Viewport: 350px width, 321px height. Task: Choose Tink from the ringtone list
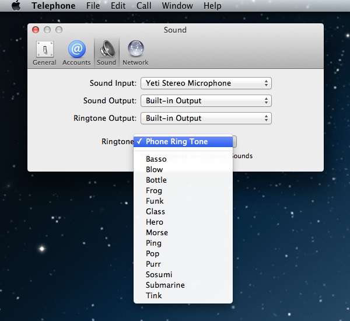click(x=183, y=295)
